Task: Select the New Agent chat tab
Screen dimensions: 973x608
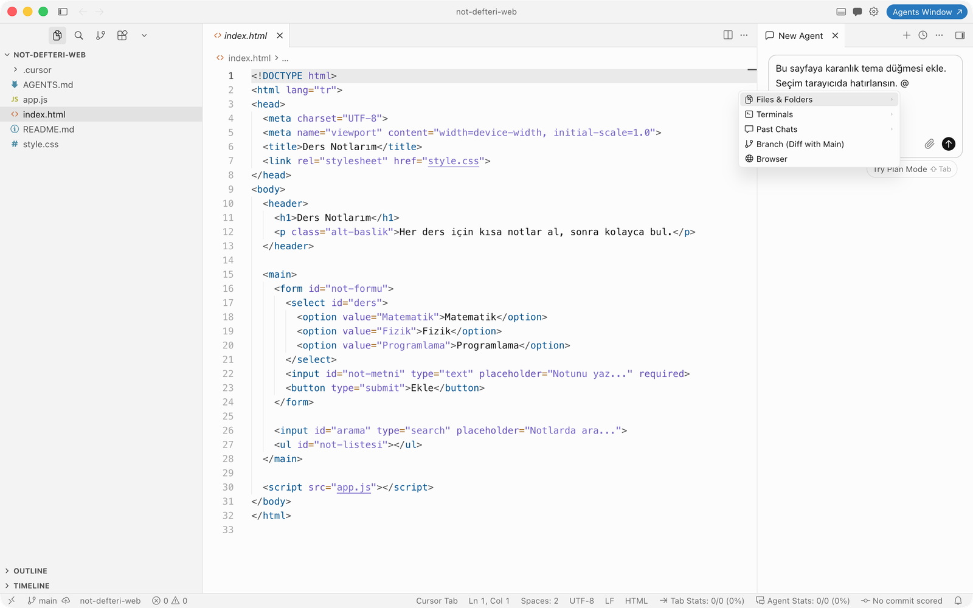Action: pyautogui.click(x=801, y=35)
